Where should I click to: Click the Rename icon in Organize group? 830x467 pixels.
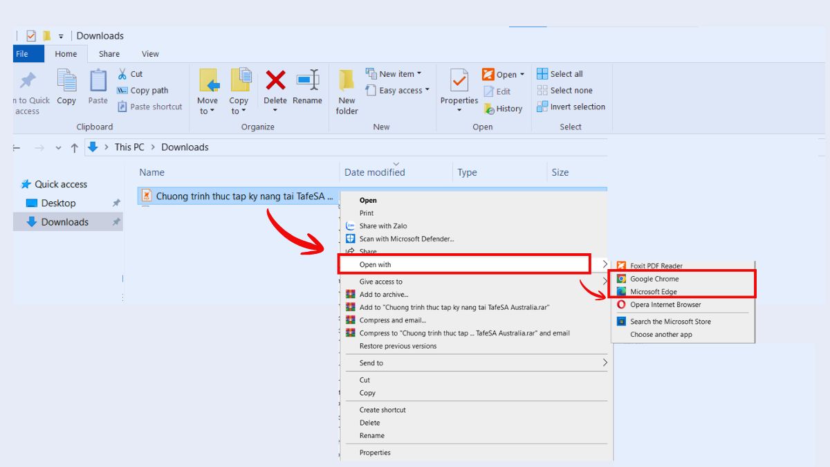(x=307, y=80)
